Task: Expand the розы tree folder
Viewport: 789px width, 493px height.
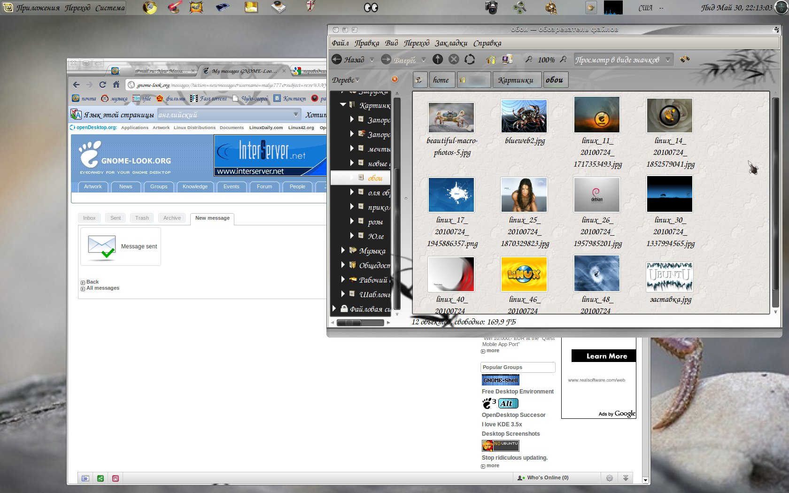Action: 352,221
